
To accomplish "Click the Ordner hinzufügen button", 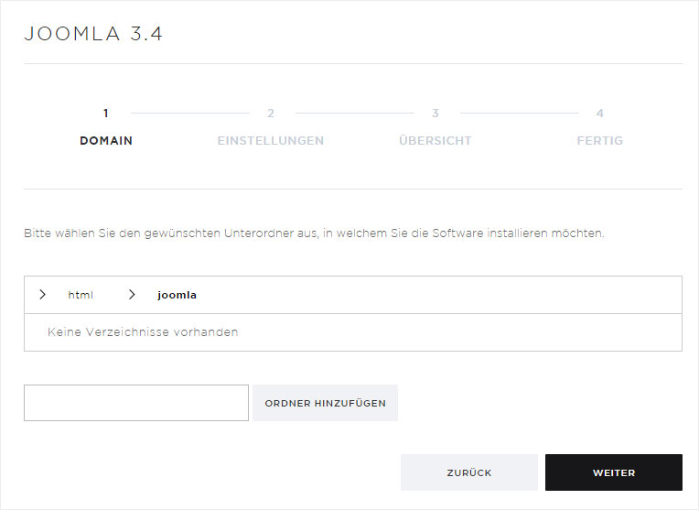I will (326, 403).
